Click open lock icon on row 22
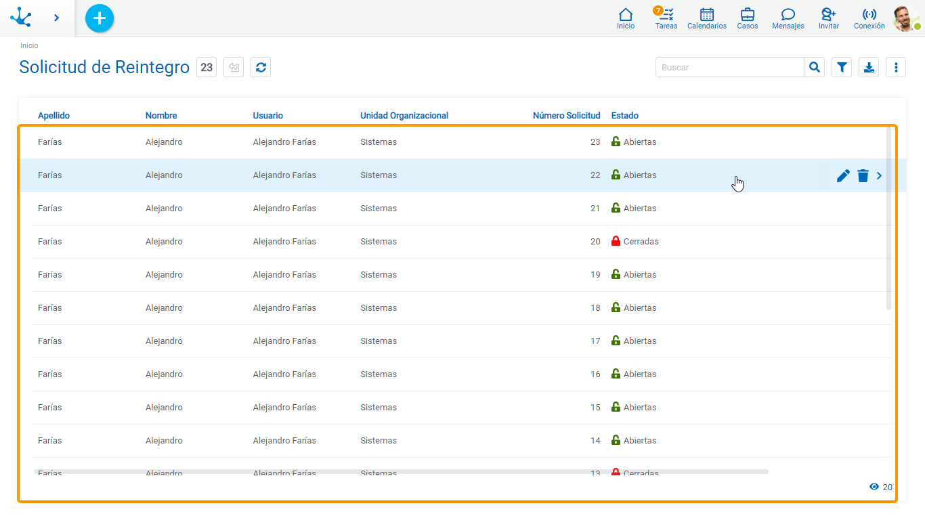This screenshot has height=520, width=925. pyautogui.click(x=616, y=175)
